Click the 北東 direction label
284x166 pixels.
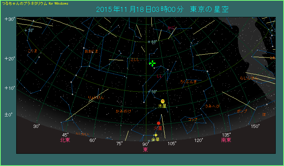(x=65, y=140)
